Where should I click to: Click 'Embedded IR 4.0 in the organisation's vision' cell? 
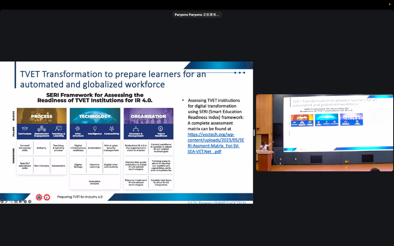136,148
